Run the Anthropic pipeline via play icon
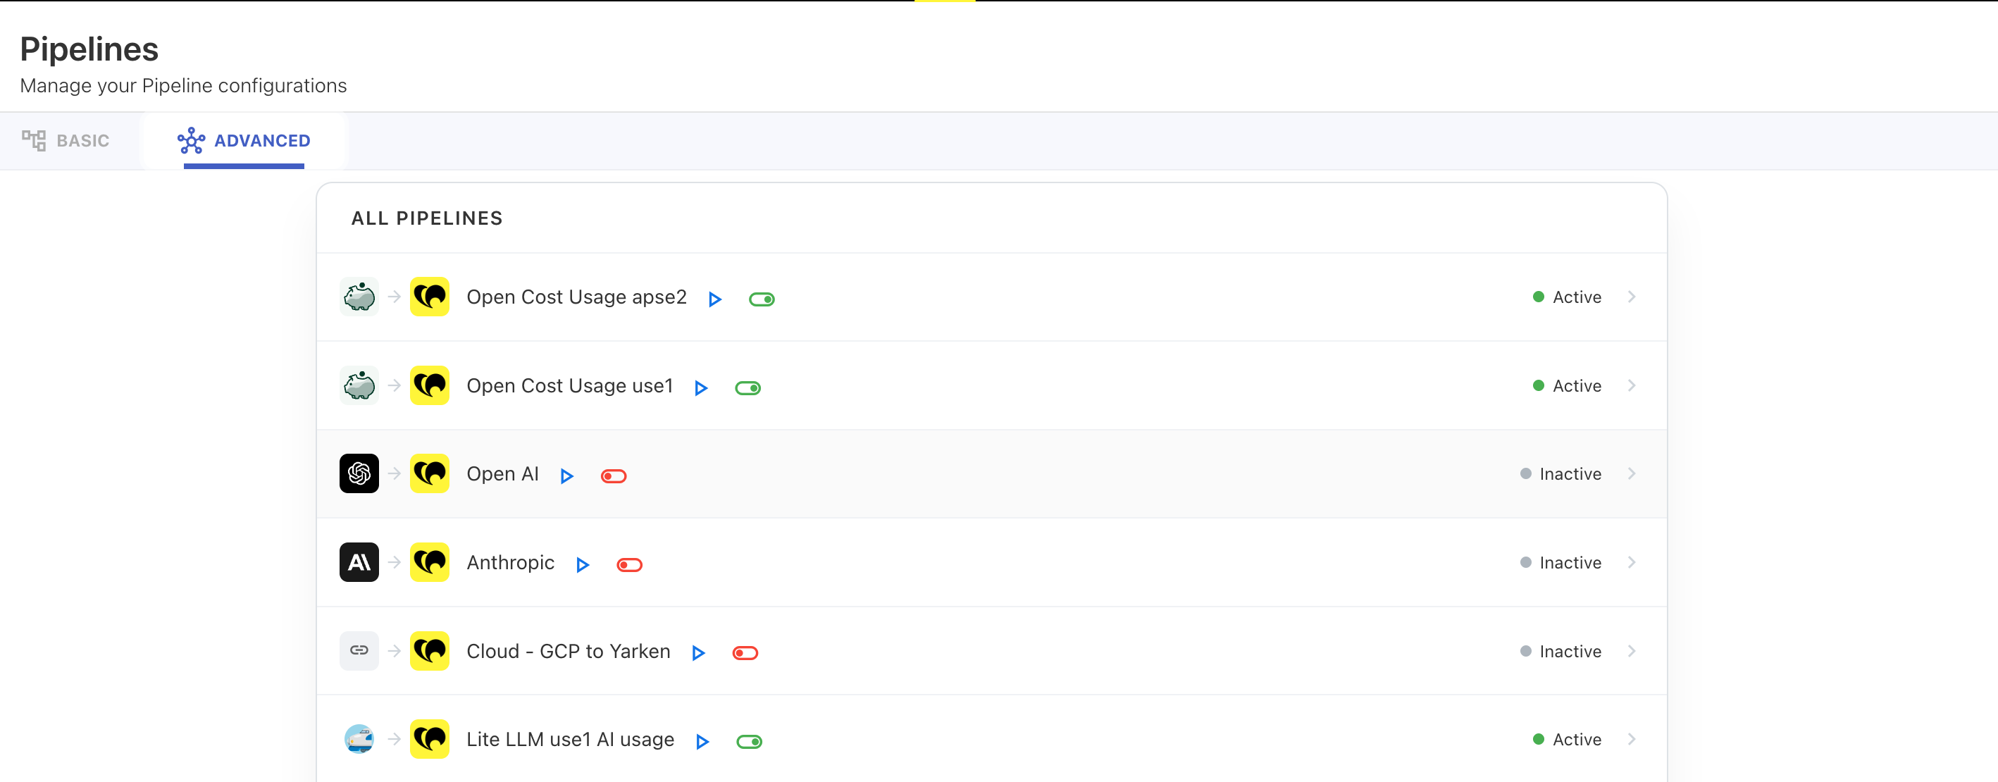 [583, 564]
